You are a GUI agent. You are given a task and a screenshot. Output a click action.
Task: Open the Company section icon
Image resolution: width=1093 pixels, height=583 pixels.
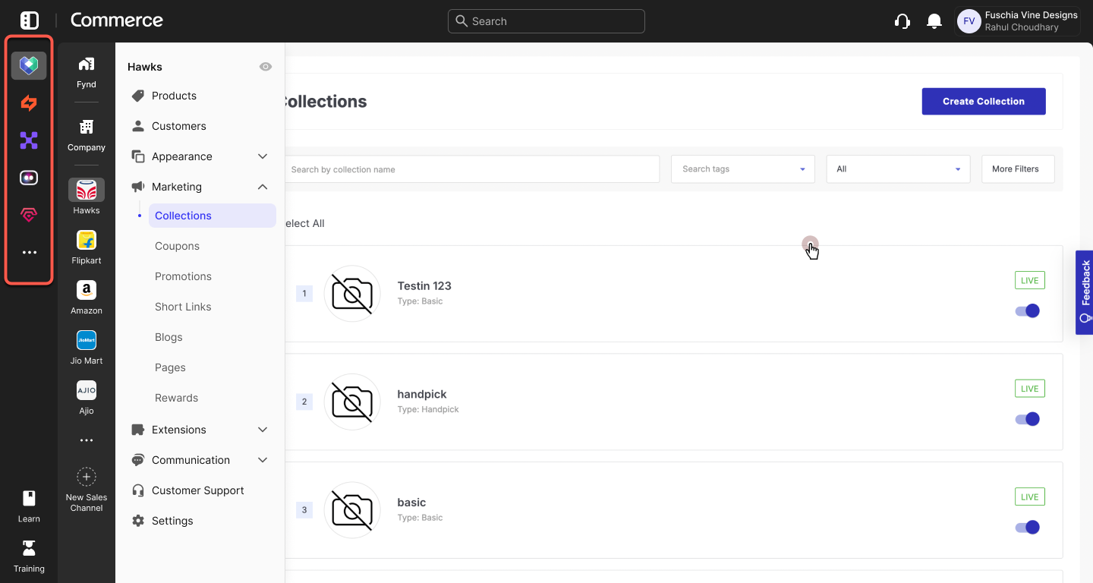pyautogui.click(x=86, y=128)
